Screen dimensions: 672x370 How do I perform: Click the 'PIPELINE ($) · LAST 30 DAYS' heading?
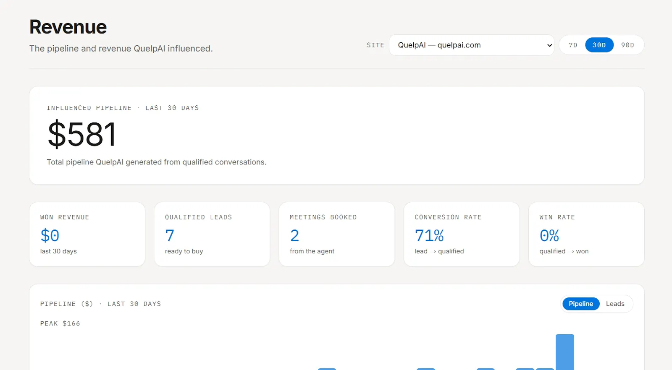(101, 304)
